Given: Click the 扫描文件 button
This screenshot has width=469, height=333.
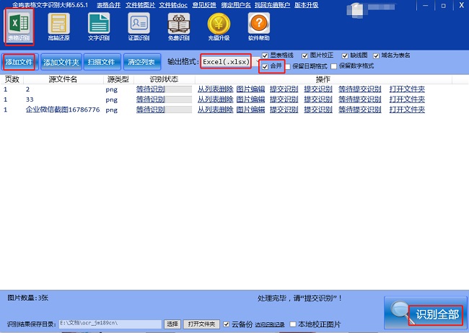Looking at the screenshot, I should tap(102, 62).
